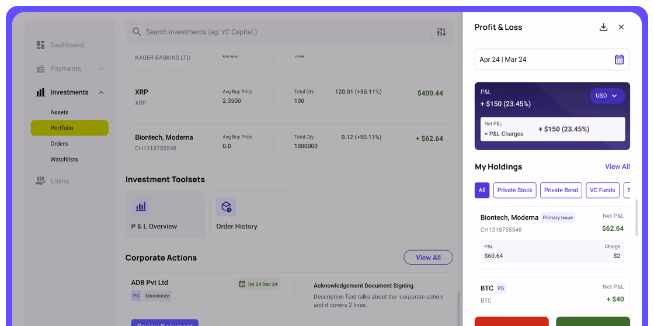654x326 pixels.
Task: Click the search magnifier icon
Action: click(x=137, y=32)
